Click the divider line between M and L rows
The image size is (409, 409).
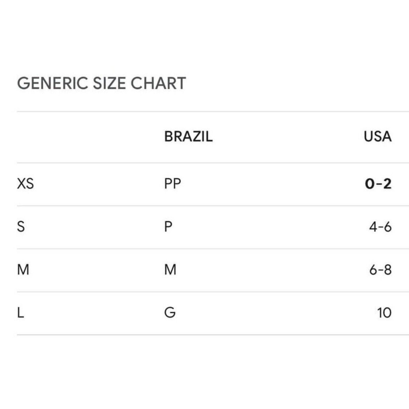click(213, 292)
